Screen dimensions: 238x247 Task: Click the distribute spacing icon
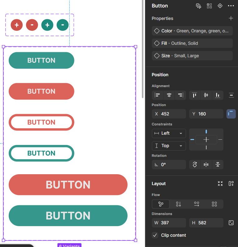(231, 95)
